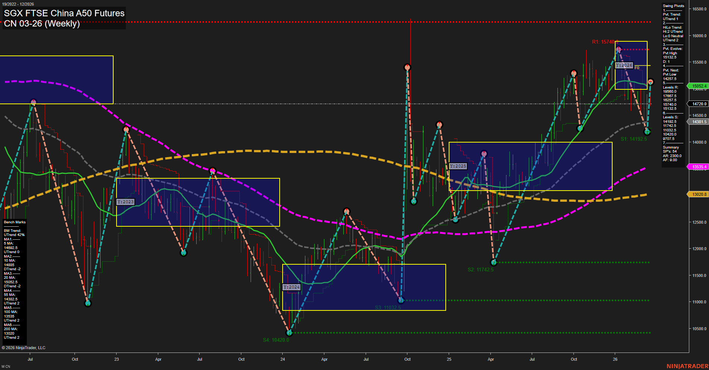
Task: Toggle the Y:2025 zone label
Action: pyautogui.click(x=458, y=166)
